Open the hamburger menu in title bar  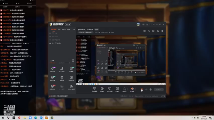point(154,25)
